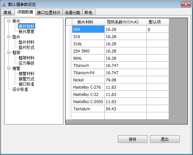Viewport: 193px width, 155px height.
Task: Choose 压力等级 in the tree
Action: coord(26,63)
